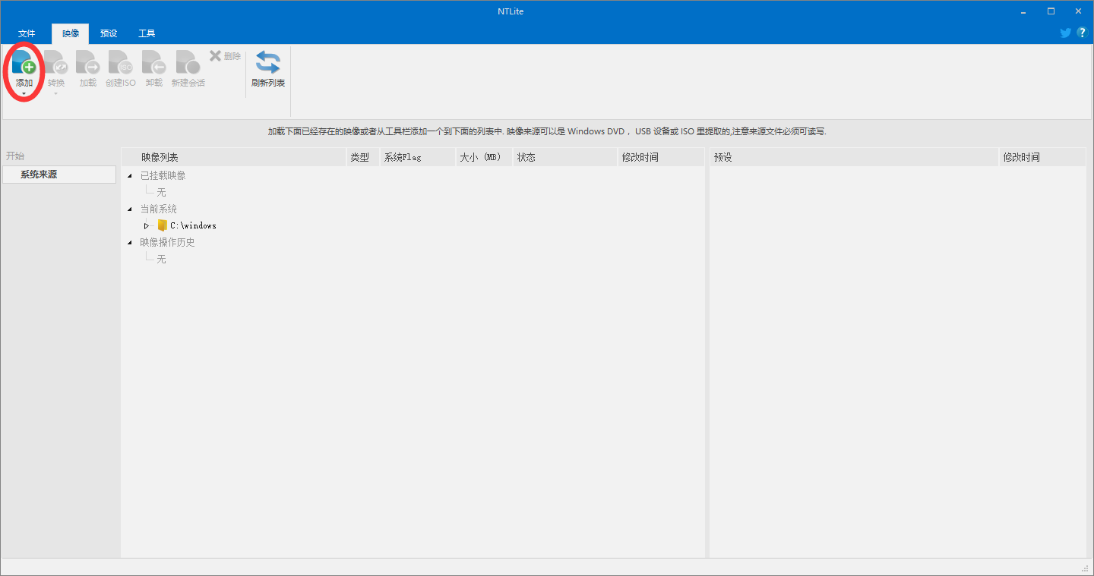
Task: Click the 添加 (Add) image icon
Action: [24, 63]
